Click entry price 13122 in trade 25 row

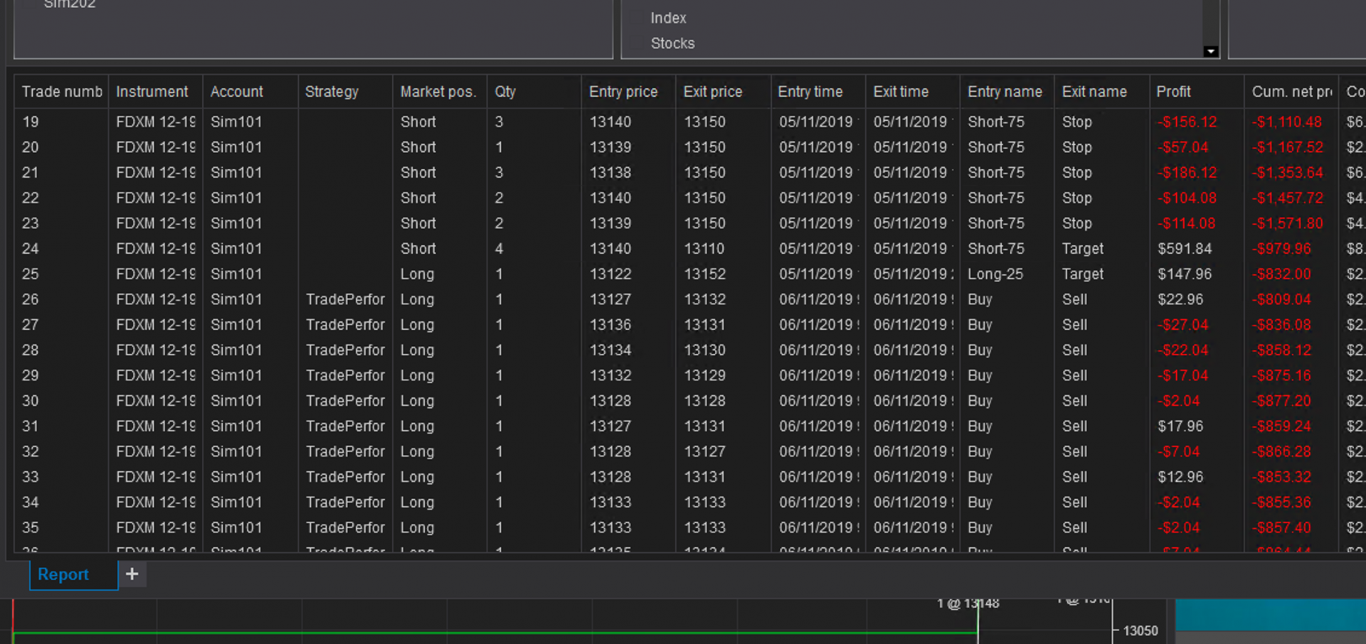(610, 274)
